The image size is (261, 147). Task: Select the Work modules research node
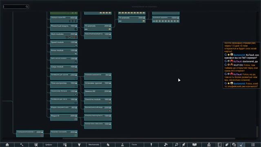[x=64, y=36]
